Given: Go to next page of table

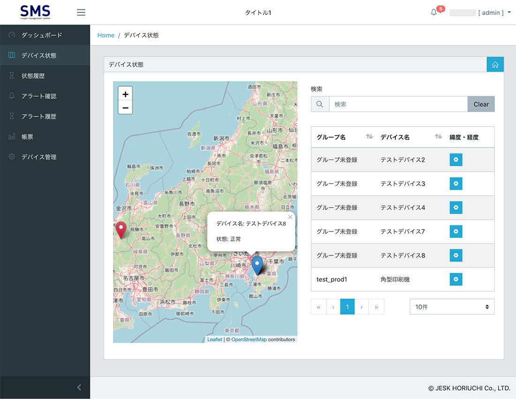Looking at the screenshot, I should tap(361, 307).
